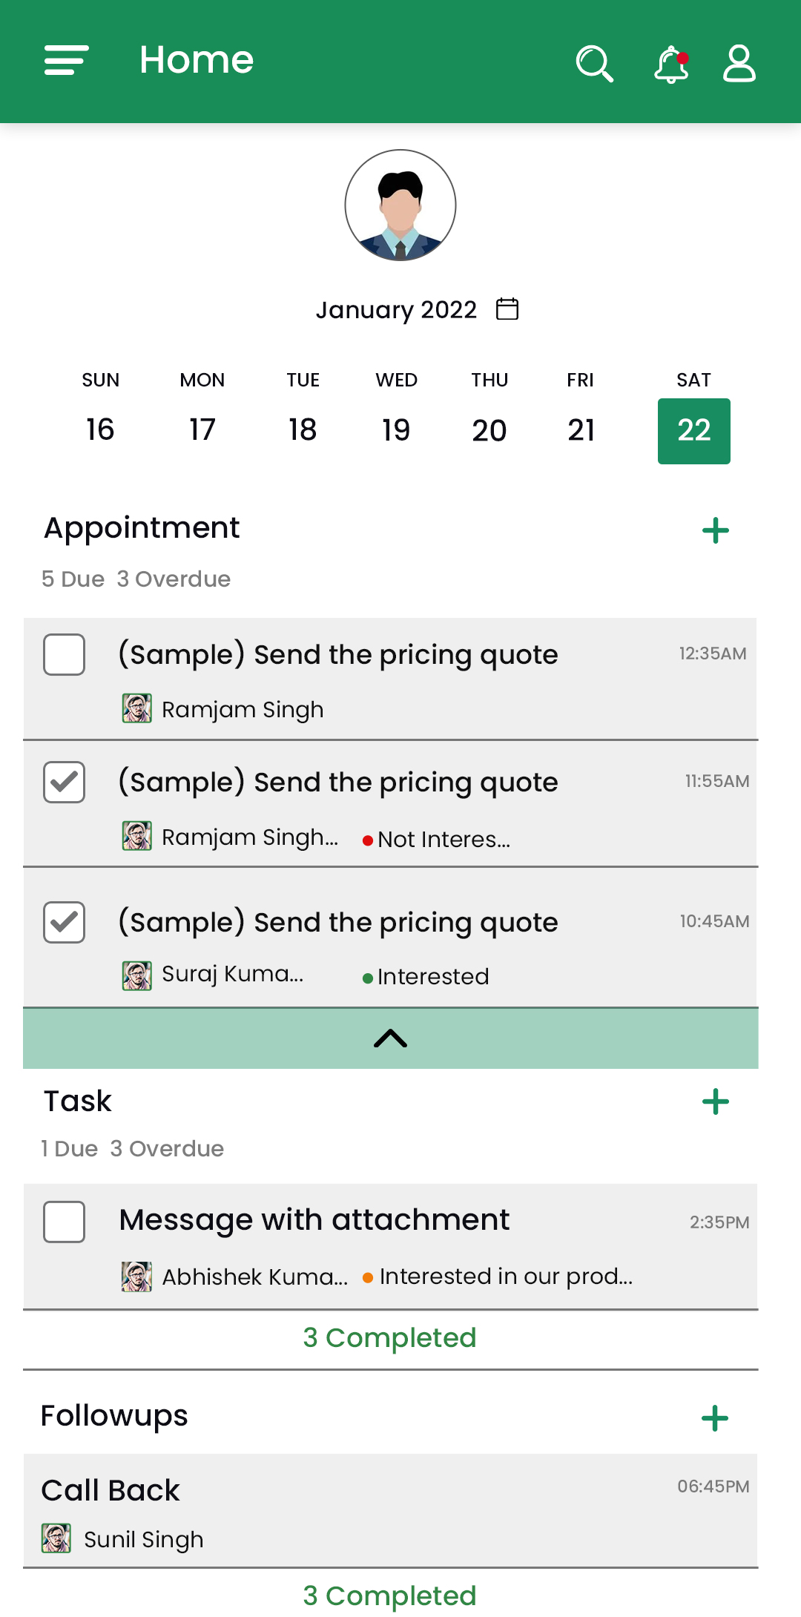This screenshot has height=1617, width=801.
Task: Open notifications bell icon
Action: (670, 64)
